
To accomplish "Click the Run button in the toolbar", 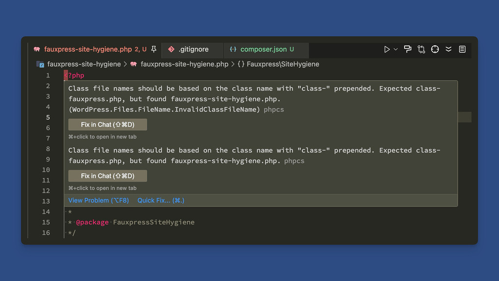I will tap(387, 49).
